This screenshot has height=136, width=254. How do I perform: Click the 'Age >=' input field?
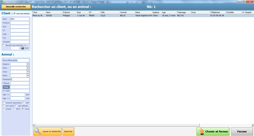[x=18, y=95]
